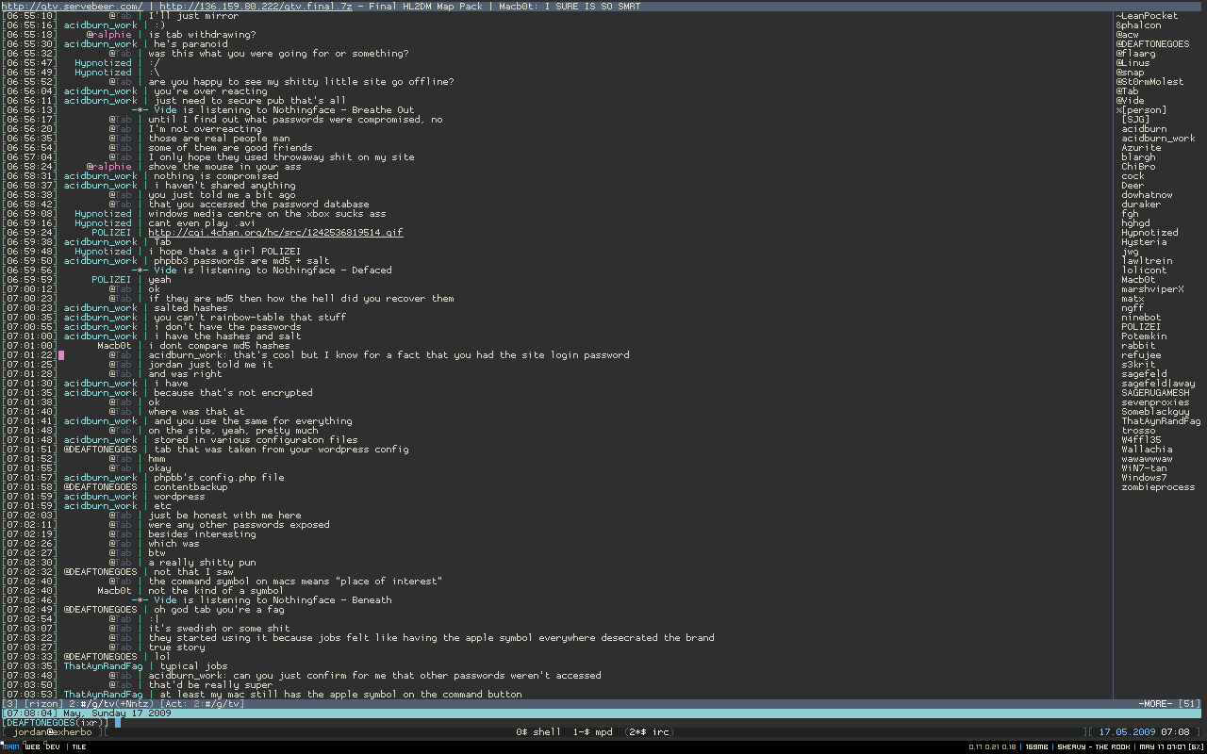Select ninebot in the nick list
The height and width of the screenshot is (754, 1207).
pos(1141,318)
